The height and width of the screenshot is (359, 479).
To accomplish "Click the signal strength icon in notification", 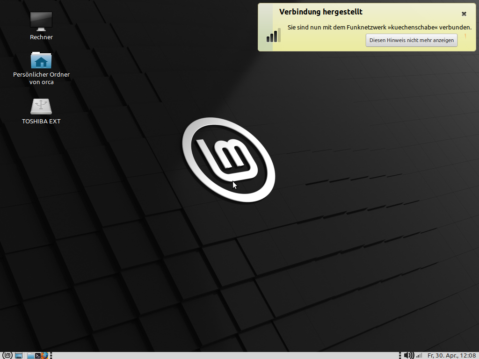I will click(x=273, y=36).
